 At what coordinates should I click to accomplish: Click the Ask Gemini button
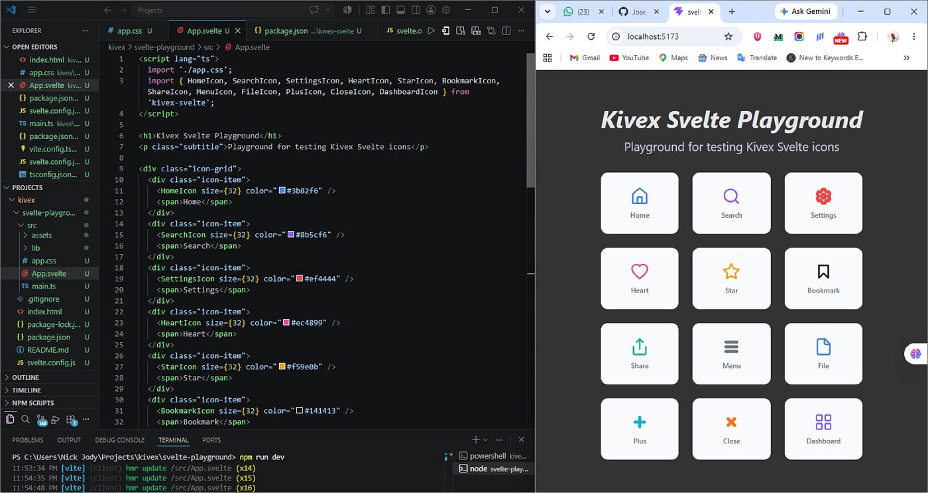(807, 11)
